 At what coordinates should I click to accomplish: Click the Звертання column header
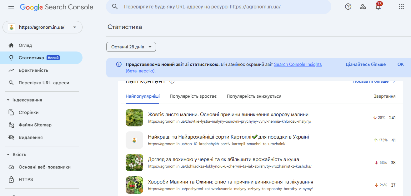(x=384, y=96)
